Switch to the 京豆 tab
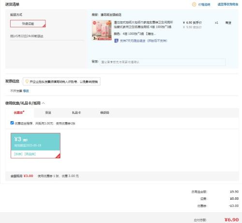Image resolution: width=242 pixels, height=223 pixels. point(48,112)
